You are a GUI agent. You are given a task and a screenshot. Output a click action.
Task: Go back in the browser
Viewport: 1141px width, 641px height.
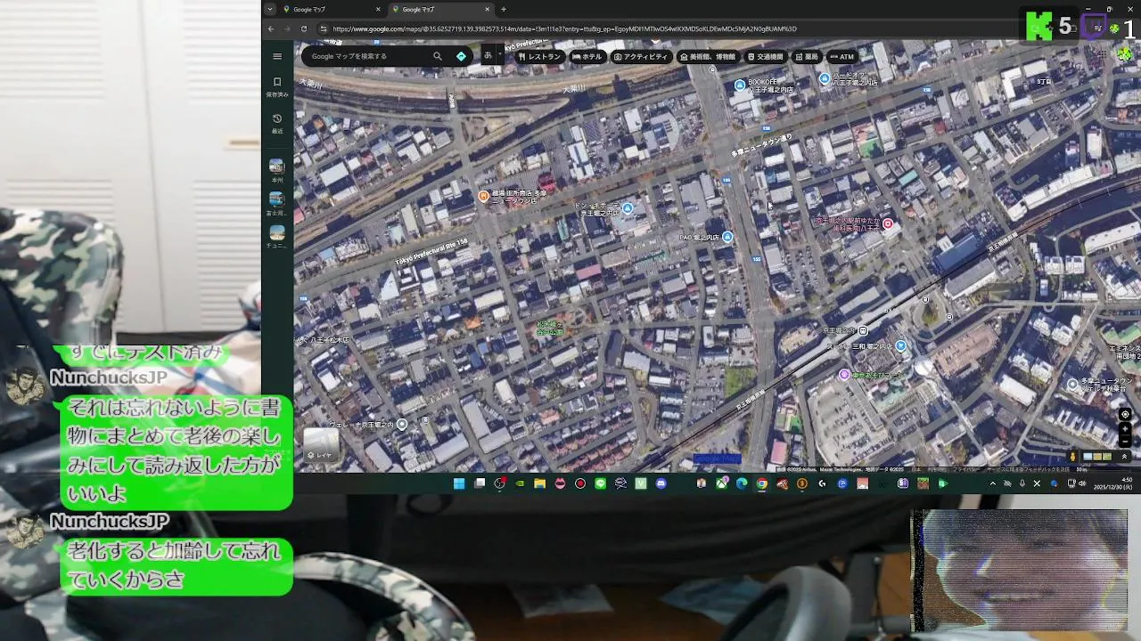[271, 28]
